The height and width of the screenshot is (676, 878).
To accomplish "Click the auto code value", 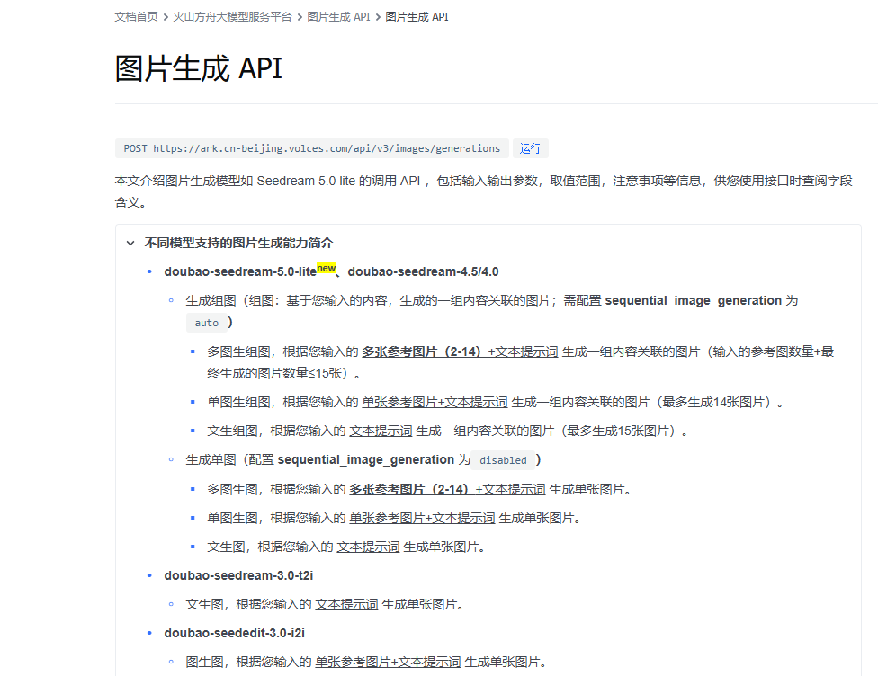I will [x=207, y=323].
